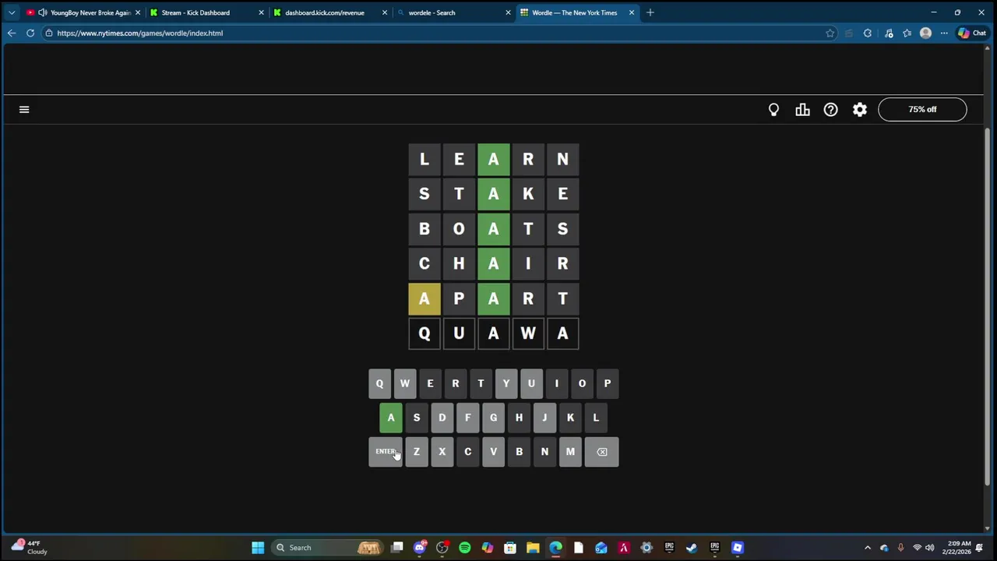Tap the O key on Wordle keyboard
This screenshot has width=997, height=561.
pyautogui.click(x=582, y=383)
